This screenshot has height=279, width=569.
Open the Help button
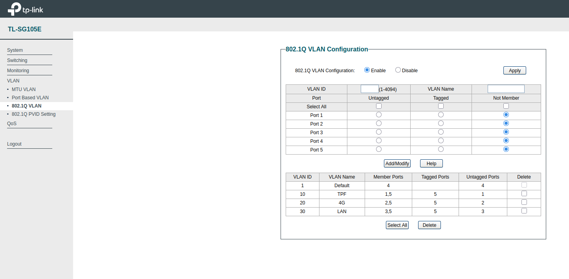click(431, 163)
